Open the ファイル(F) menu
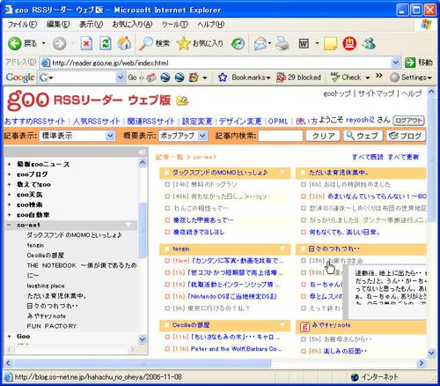The height and width of the screenshot is (386, 440). tap(22, 25)
